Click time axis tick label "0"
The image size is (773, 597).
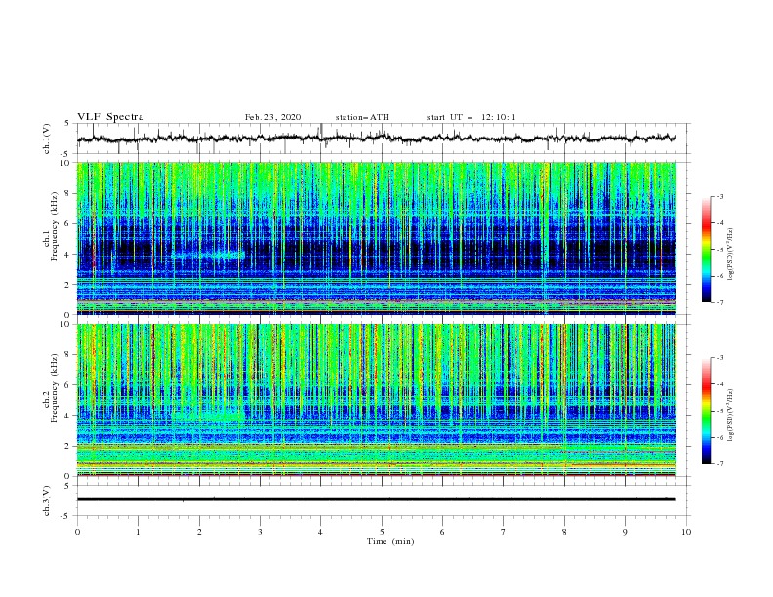[x=77, y=532]
